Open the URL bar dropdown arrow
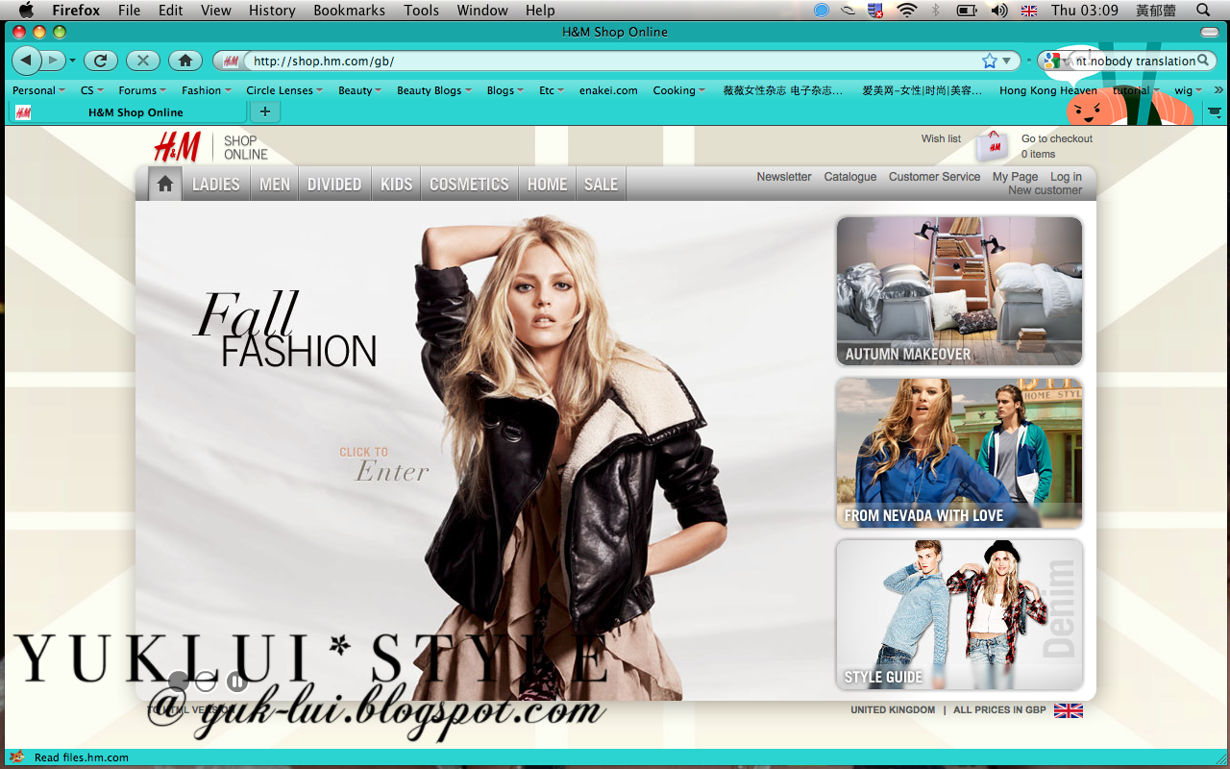This screenshot has width=1230, height=769. click(x=1006, y=61)
